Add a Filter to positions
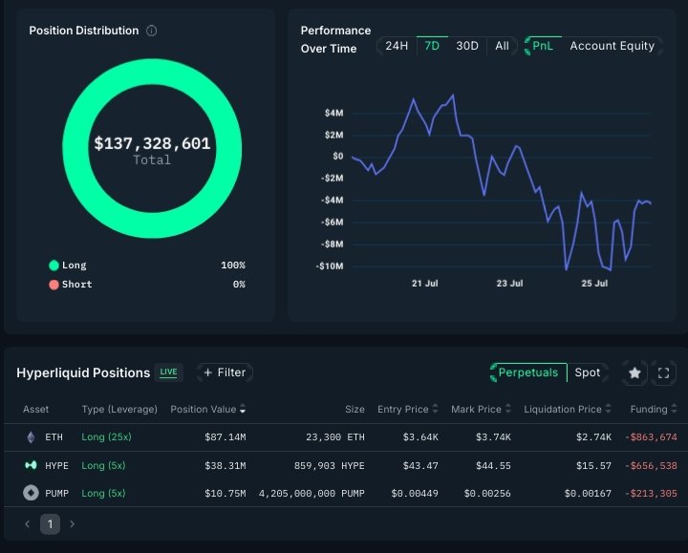The image size is (688, 553). [225, 372]
